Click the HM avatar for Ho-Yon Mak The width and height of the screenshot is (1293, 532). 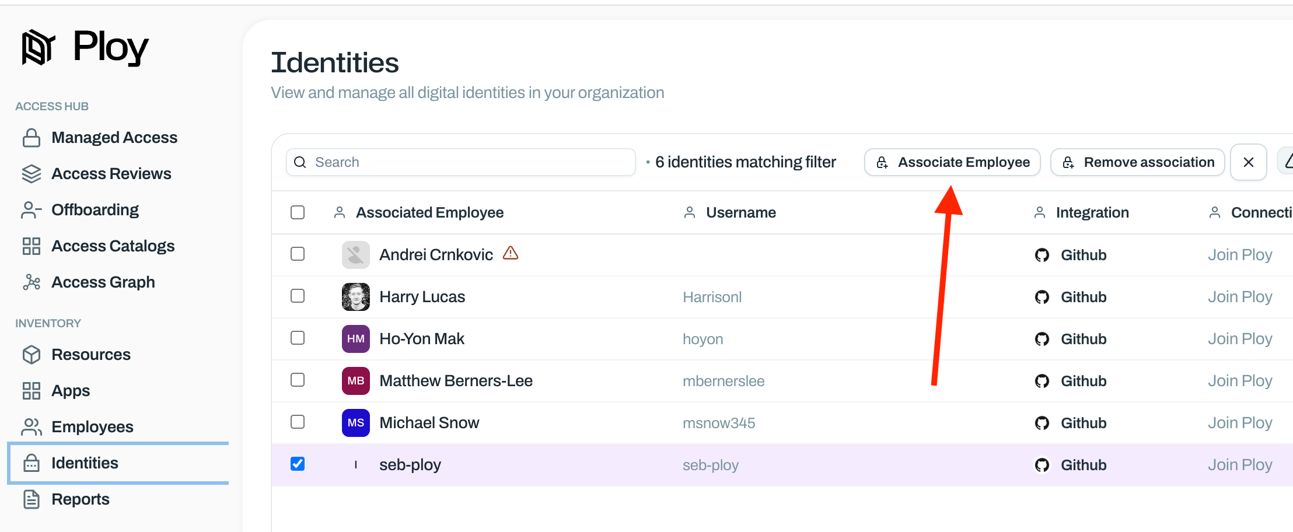point(355,339)
